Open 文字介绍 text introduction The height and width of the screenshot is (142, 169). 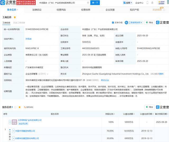[x=117, y=22]
